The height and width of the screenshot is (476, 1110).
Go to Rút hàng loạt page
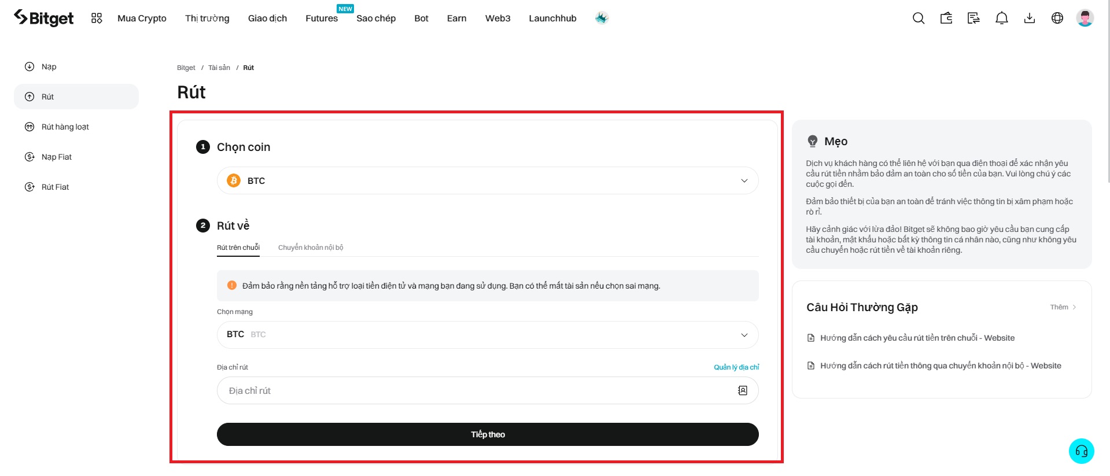click(x=76, y=127)
